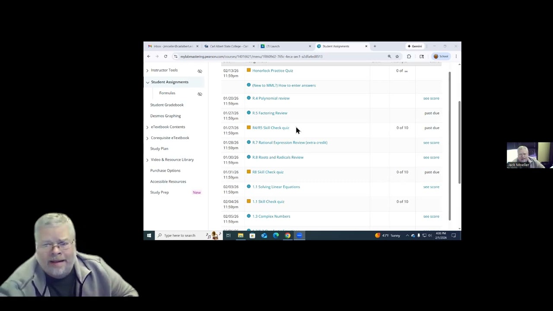The height and width of the screenshot is (311, 553).
Task: Open R4/R5 Skill Check quiz link
Action: tap(270, 128)
